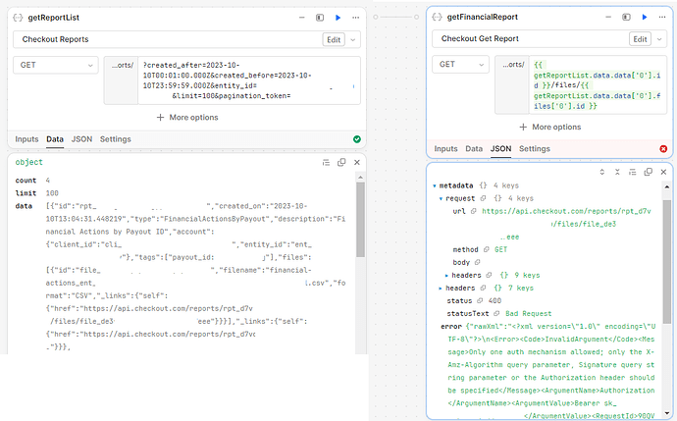Copy the statusText key link icon

tap(496, 313)
